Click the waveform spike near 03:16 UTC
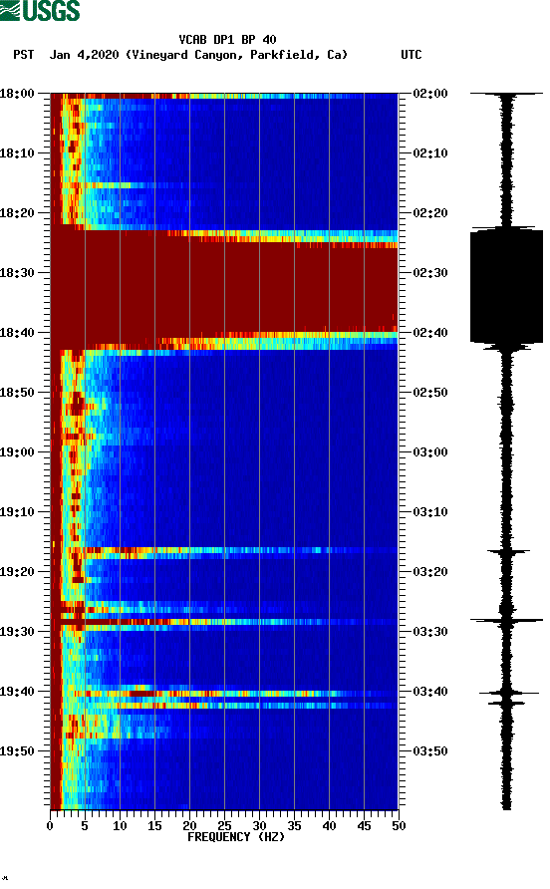The width and height of the screenshot is (550, 889). (x=508, y=551)
